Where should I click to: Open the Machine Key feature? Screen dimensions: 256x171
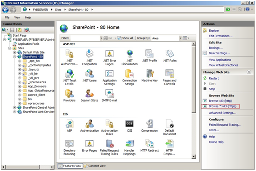[149, 76]
